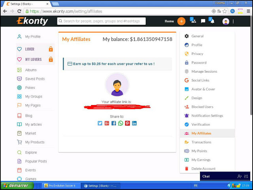
Task: Share to Pinterest icon
Action: pos(127,123)
